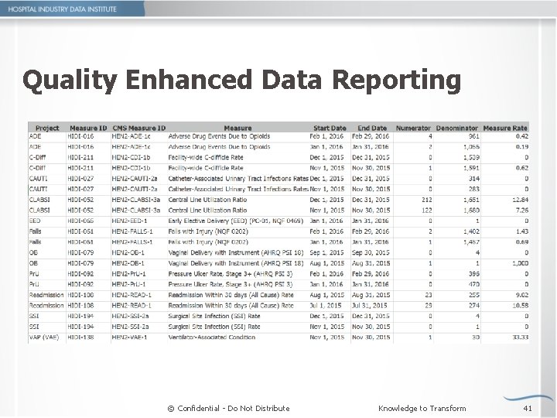Select the Sep 1, 2015 start date
557x418 pixels.
tap(326, 252)
